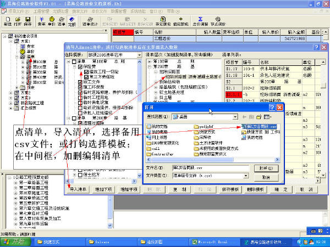Toggle the 第三方责任险 checkbox
Viewport: 330px width, 247px height.
(86, 77)
